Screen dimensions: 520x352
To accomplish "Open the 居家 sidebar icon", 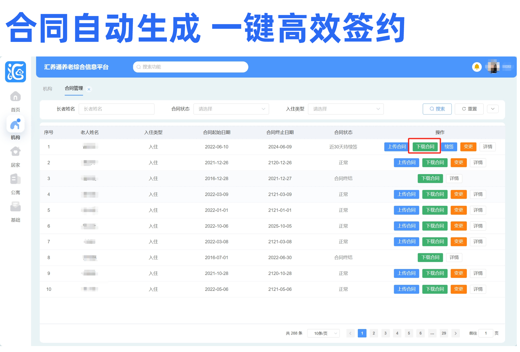I will pyautogui.click(x=15, y=152).
